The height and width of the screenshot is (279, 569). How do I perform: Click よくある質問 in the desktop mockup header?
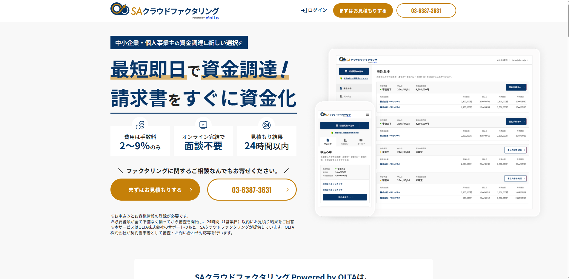tap(502, 60)
